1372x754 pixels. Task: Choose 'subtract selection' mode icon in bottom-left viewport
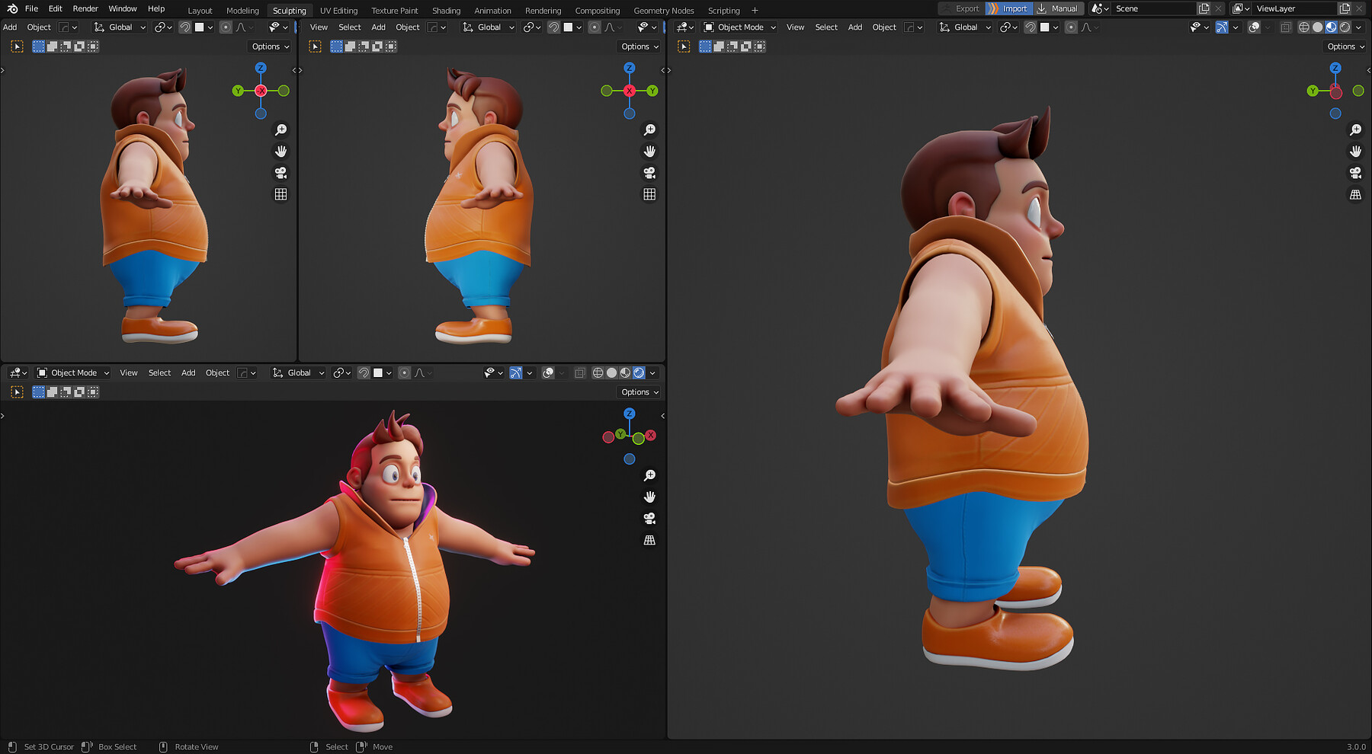(66, 392)
